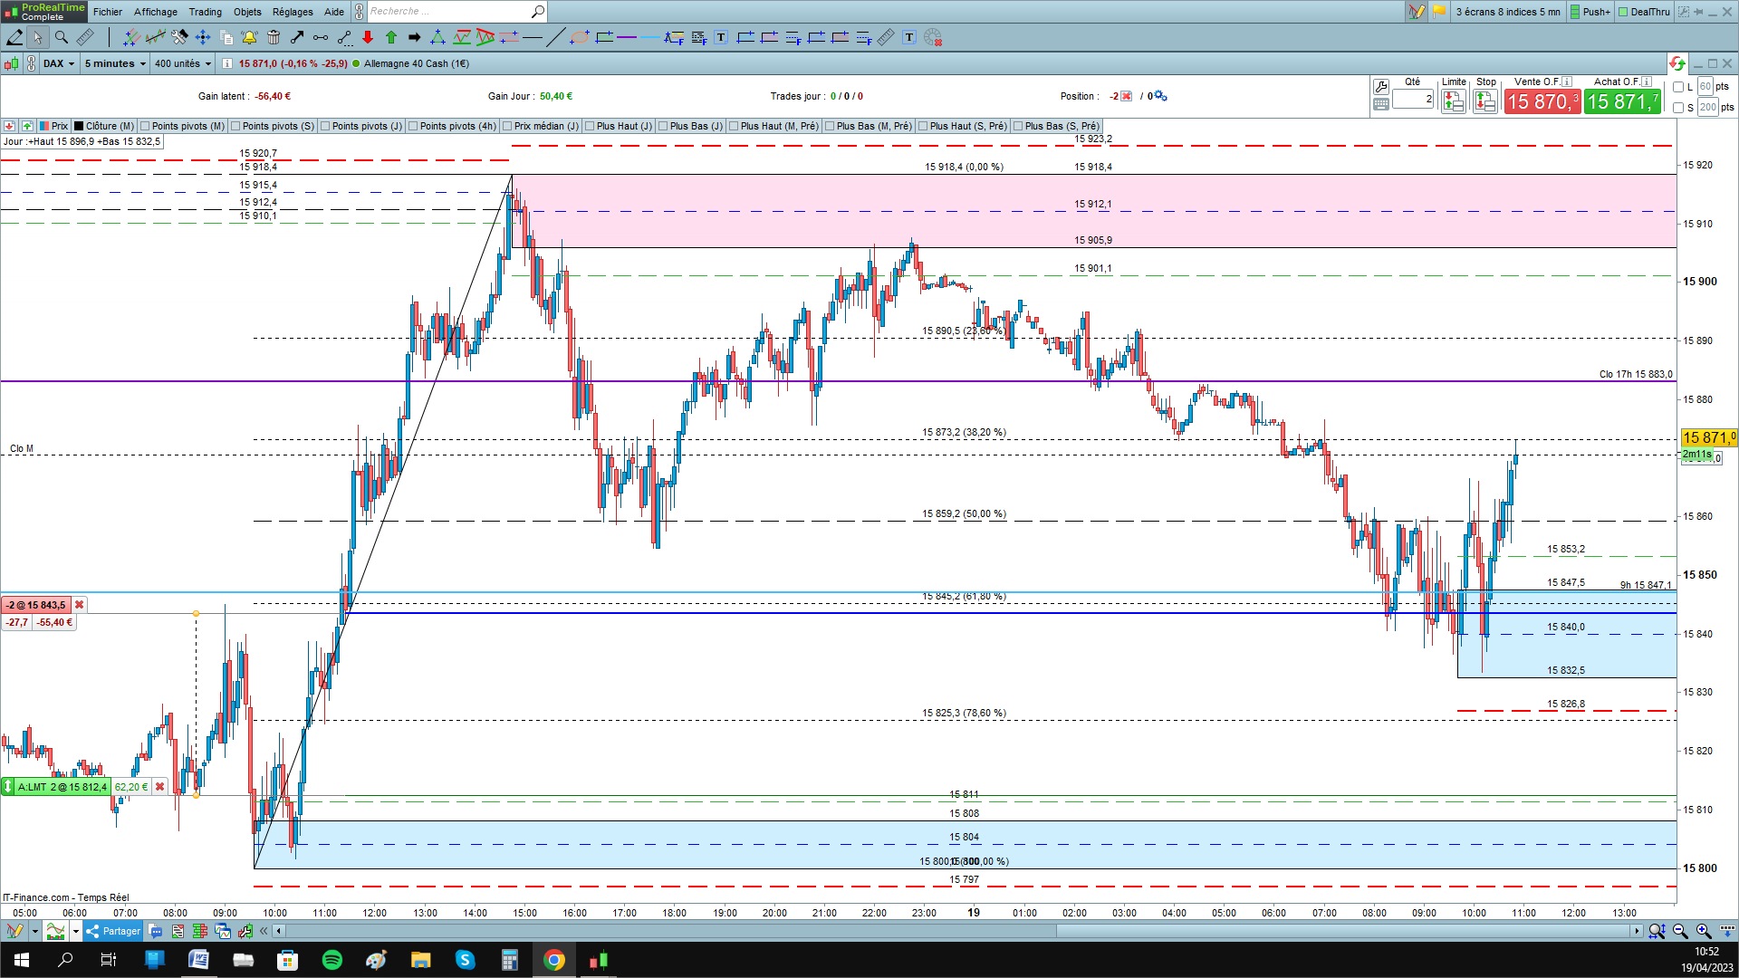Select the red down arrow tool

pos(367,37)
